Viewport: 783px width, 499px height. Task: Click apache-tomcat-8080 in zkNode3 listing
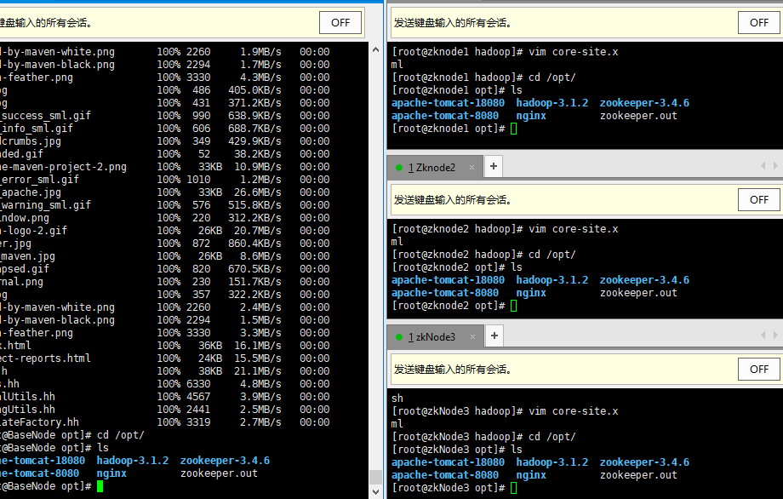(445, 475)
